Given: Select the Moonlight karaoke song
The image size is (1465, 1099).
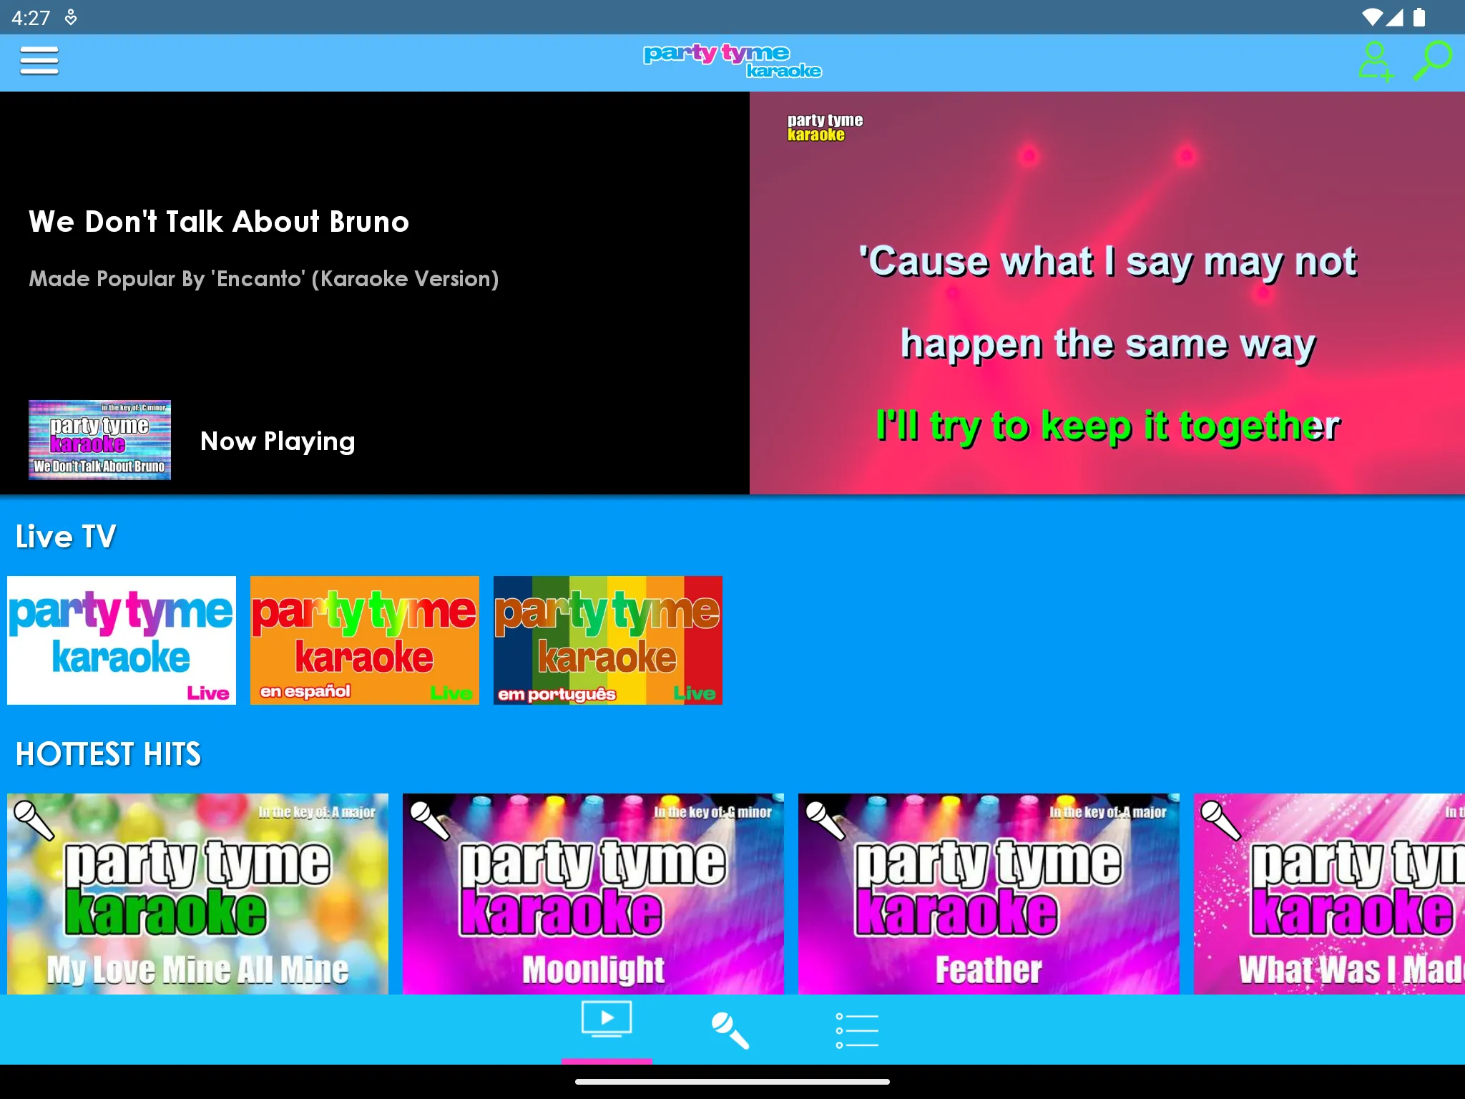Looking at the screenshot, I should pyautogui.click(x=593, y=894).
